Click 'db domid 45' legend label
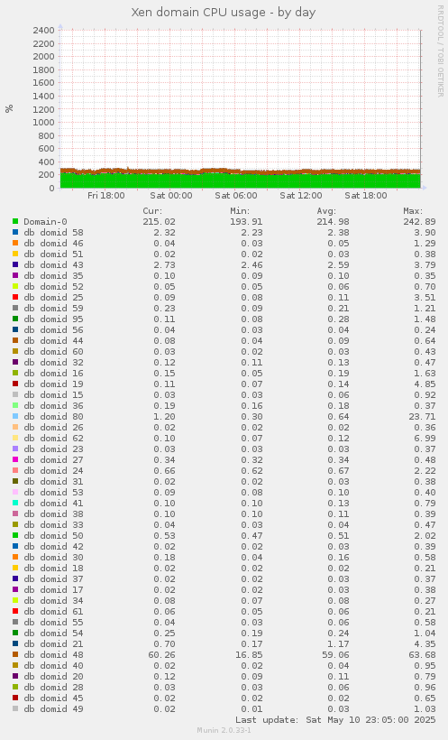448x740 pixels. [53, 698]
